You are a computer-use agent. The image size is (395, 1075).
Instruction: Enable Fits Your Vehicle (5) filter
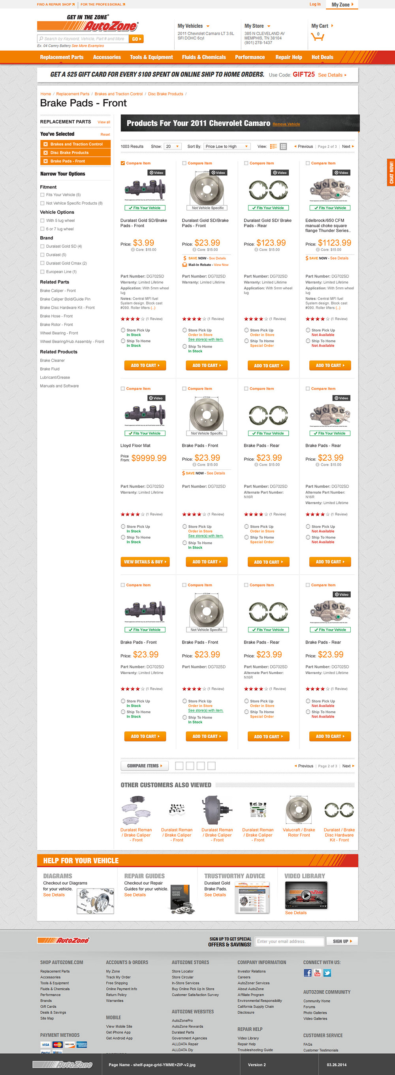43,195
